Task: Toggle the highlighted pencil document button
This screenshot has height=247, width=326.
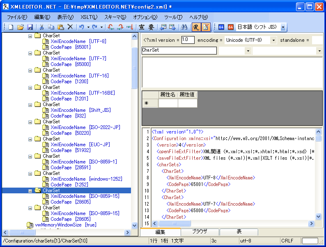Action: click(x=206, y=27)
